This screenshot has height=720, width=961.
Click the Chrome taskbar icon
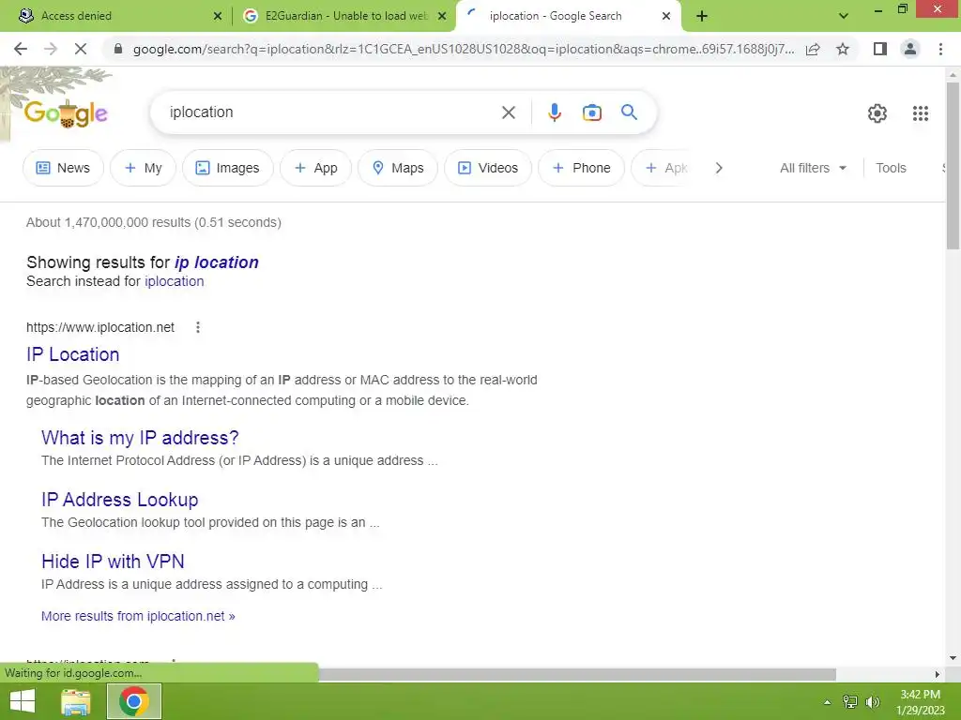[134, 701]
